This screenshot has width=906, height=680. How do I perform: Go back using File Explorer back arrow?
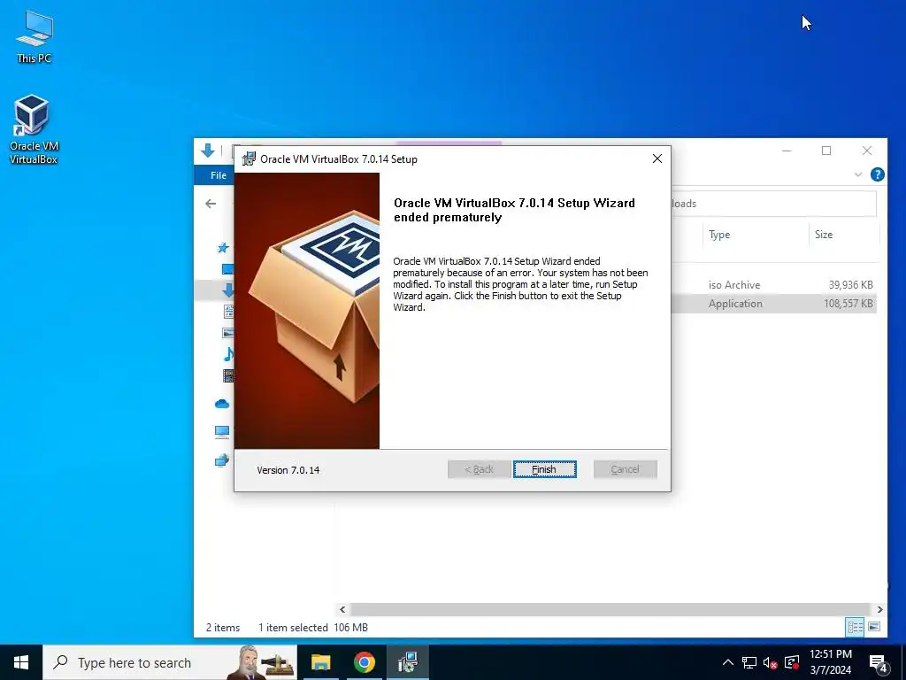[x=211, y=204]
